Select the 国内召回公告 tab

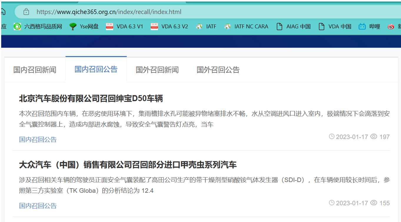coord(96,69)
